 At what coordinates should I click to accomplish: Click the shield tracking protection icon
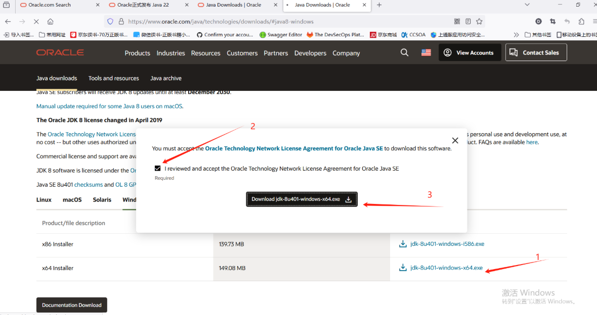[x=110, y=22]
